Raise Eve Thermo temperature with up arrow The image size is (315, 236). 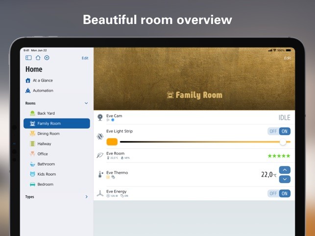coord(285,170)
